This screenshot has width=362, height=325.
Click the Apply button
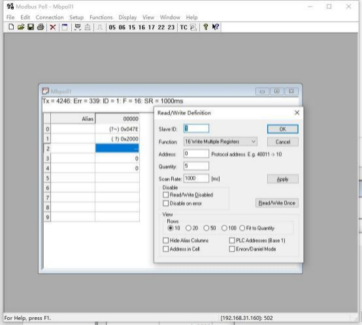tap(283, 179)
